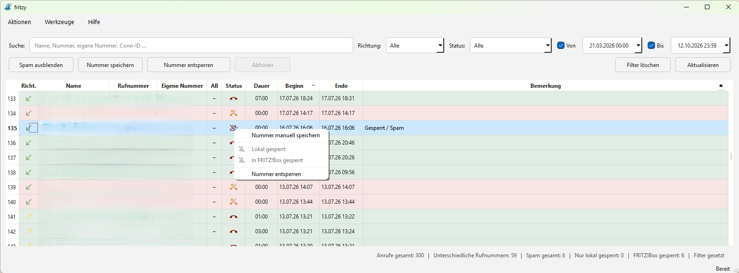Viewport: 739px width, 273px height.
Task: Click the incoming call arrow in row 134
Action: tap(29, 113)
